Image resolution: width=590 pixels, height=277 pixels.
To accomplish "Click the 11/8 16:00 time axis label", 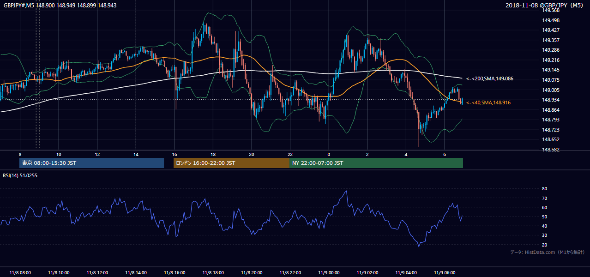I will coord(175,273).
